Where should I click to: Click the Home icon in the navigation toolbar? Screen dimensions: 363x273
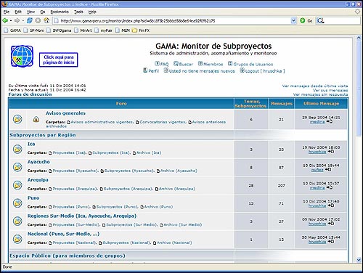(x=46, y=20)
